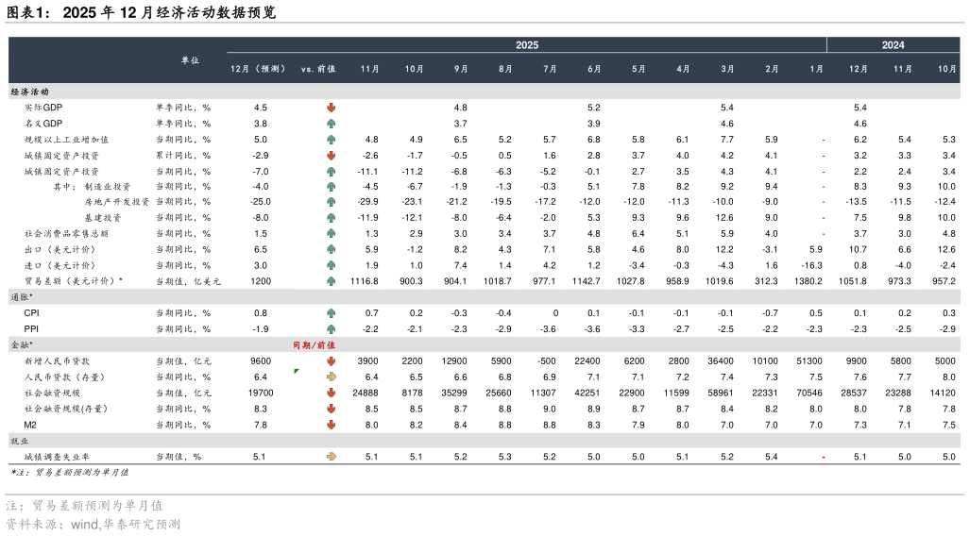Image resolution: width=970 pixels, height=536 pixels.
Task: Click the new loans value 36400
Action: (x=721, y=361)
